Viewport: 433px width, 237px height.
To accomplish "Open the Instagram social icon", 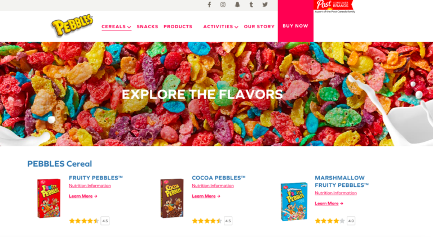I will tap(223, 5).
